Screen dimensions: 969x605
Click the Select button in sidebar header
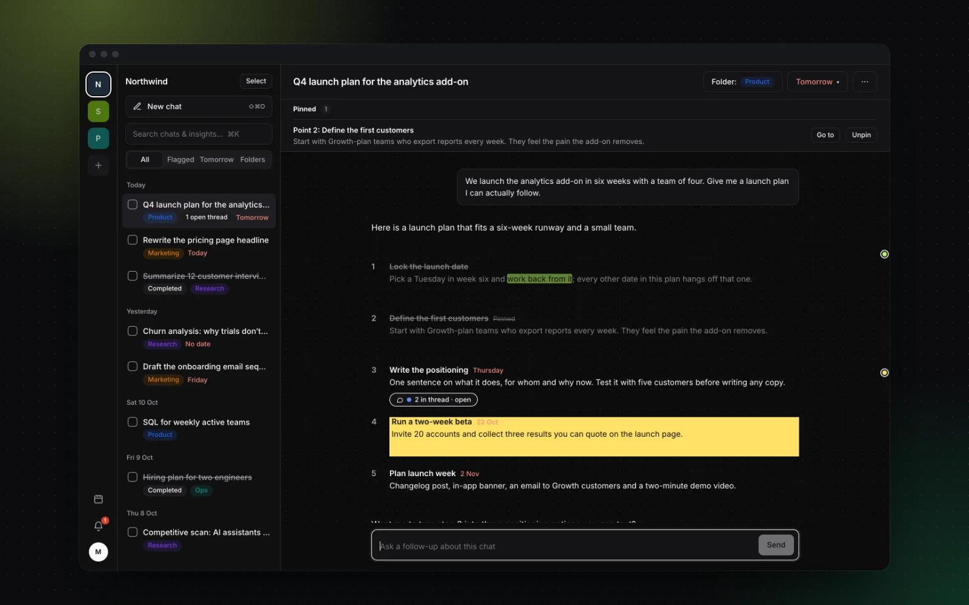coord(256,81)
